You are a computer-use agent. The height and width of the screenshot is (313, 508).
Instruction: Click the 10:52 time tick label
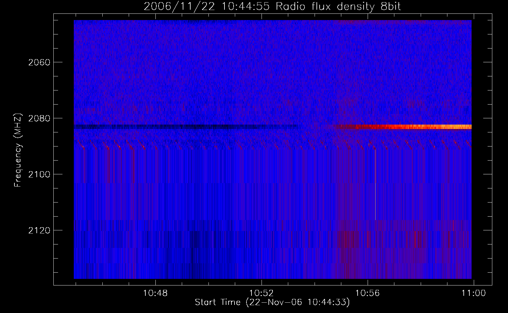click(x=262, y=293)
